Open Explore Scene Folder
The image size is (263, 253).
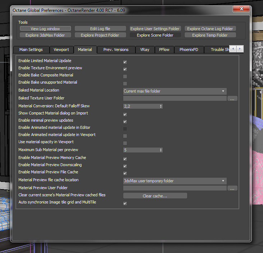[x=155, y=35]
